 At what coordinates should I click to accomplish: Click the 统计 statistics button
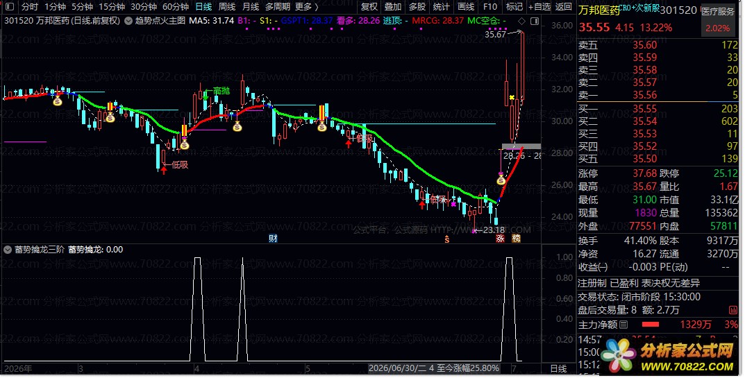click(441, 7)
